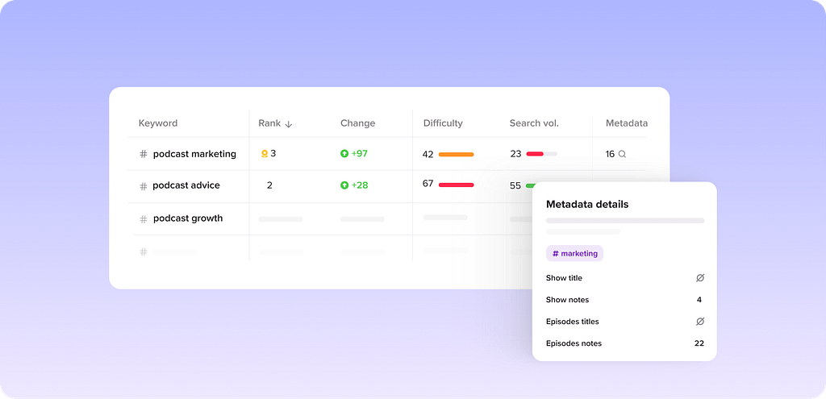
Task: Click the orange difficulty bar for 42
Action: click(x=456, y=154)
